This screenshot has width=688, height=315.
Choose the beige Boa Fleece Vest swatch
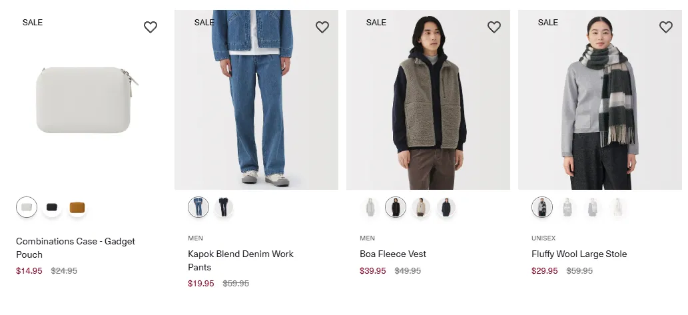(x=421, y=207)
